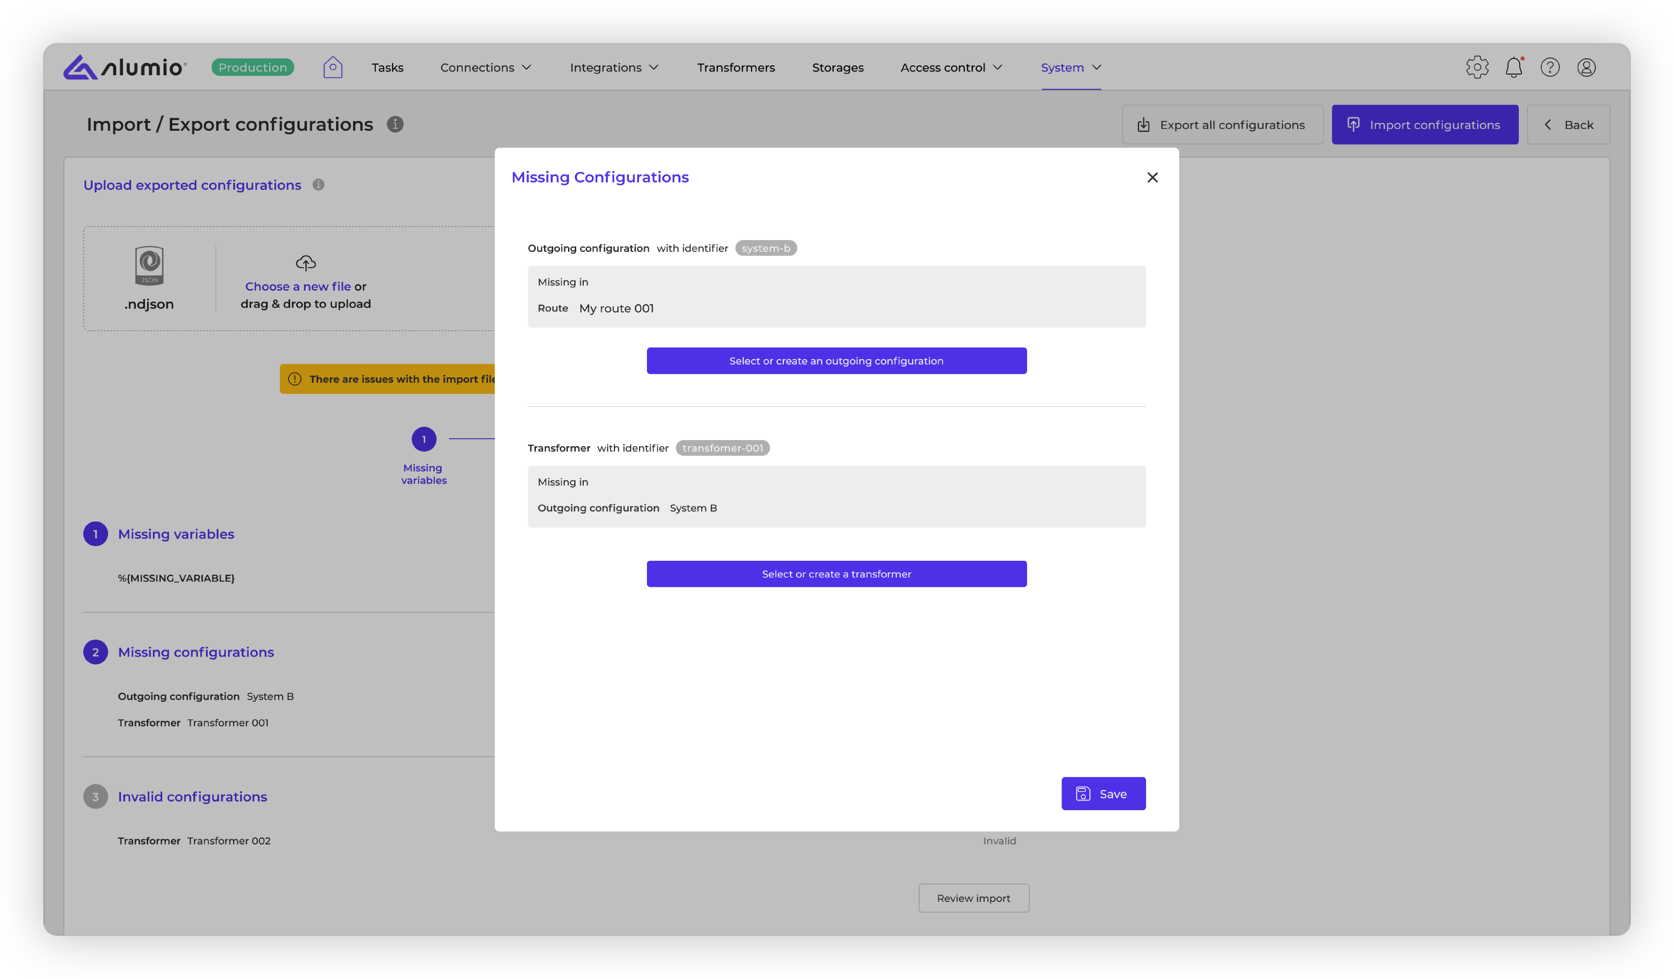Image resolution: width=1674 pixels, height=979 pixels.
Task: Click the help question mark icon
Action: [x=1550, y=67]
